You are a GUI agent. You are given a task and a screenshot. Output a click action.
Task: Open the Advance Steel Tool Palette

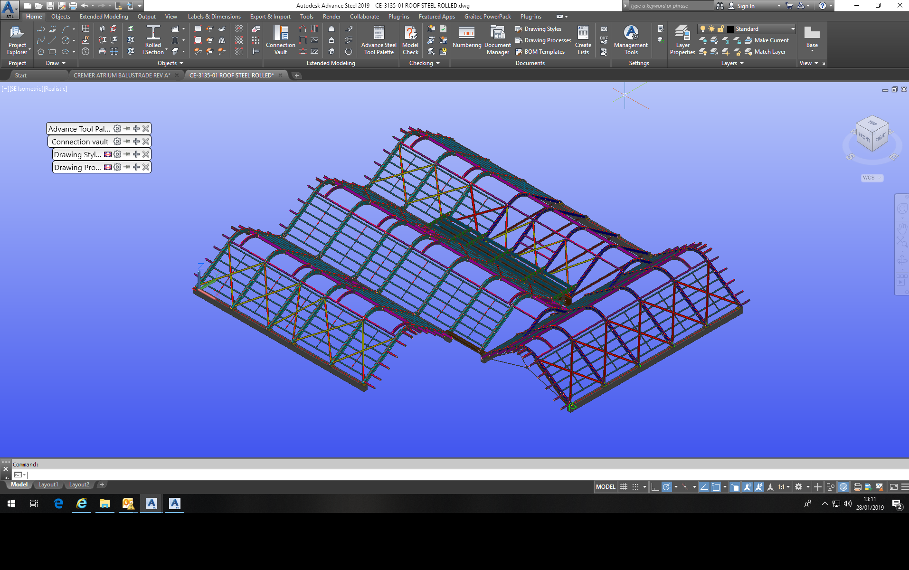click(x=378, y=40)
